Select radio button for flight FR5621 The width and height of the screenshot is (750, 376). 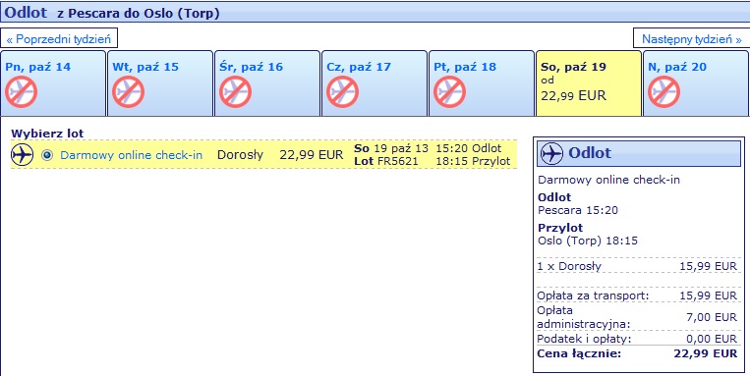coord(47,155)
